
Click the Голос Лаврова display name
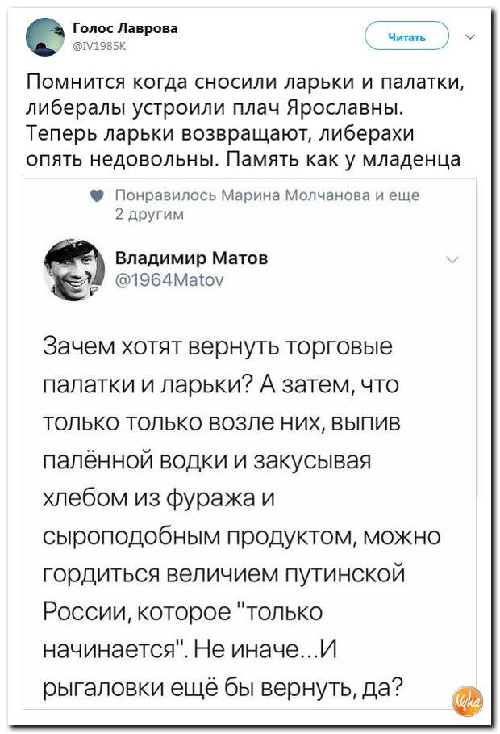tap(125, 28)
